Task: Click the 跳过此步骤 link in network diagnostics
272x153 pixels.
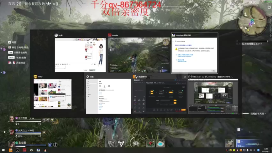Action: 181,60
